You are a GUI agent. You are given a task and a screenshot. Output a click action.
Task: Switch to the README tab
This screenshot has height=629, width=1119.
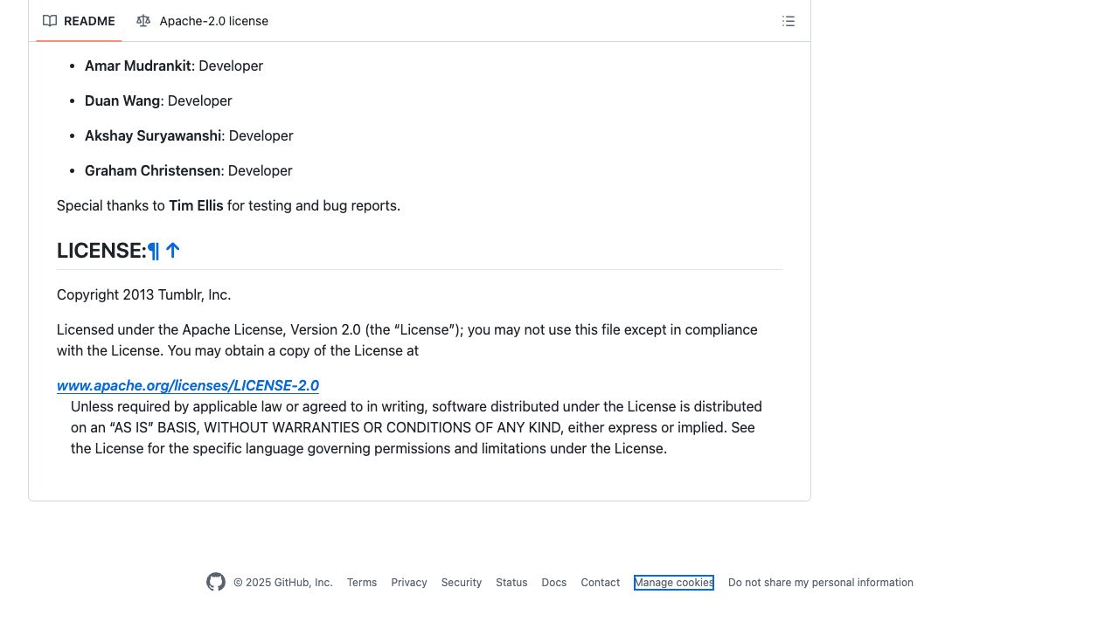coord(79,21)
